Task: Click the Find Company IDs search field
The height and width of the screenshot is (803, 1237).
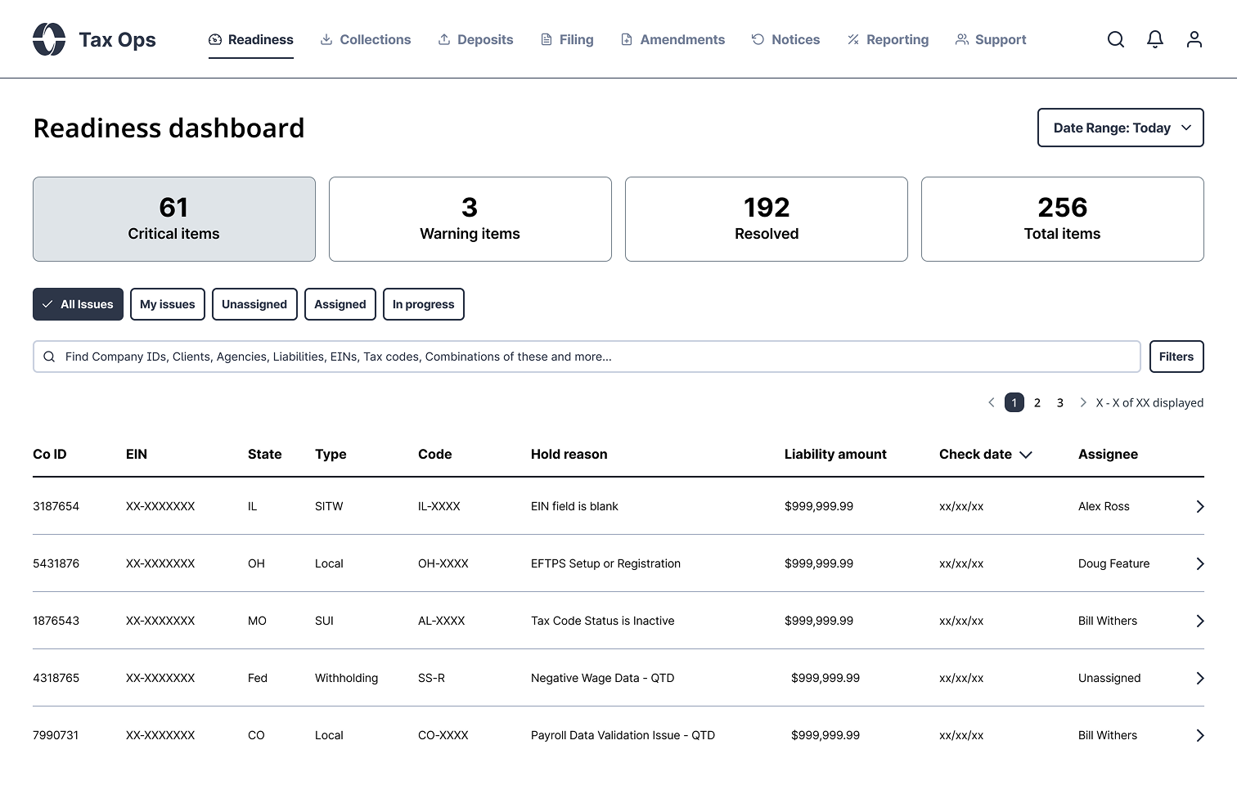Action: [586, 357]
